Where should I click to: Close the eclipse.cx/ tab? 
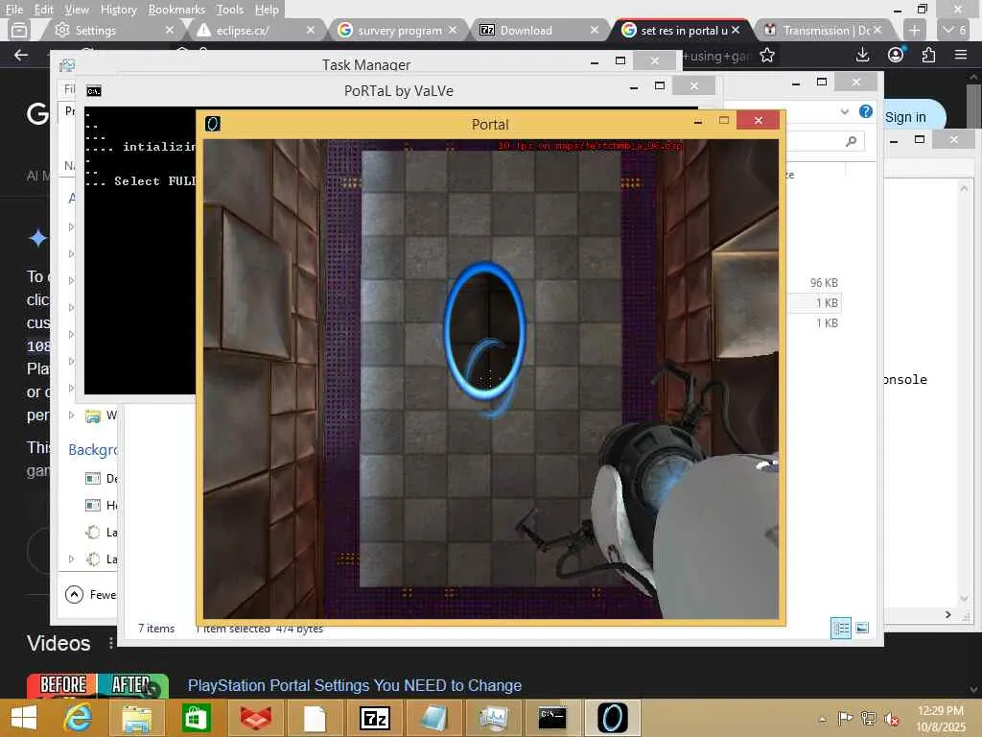pyautogui.click(x=311, y=30)
